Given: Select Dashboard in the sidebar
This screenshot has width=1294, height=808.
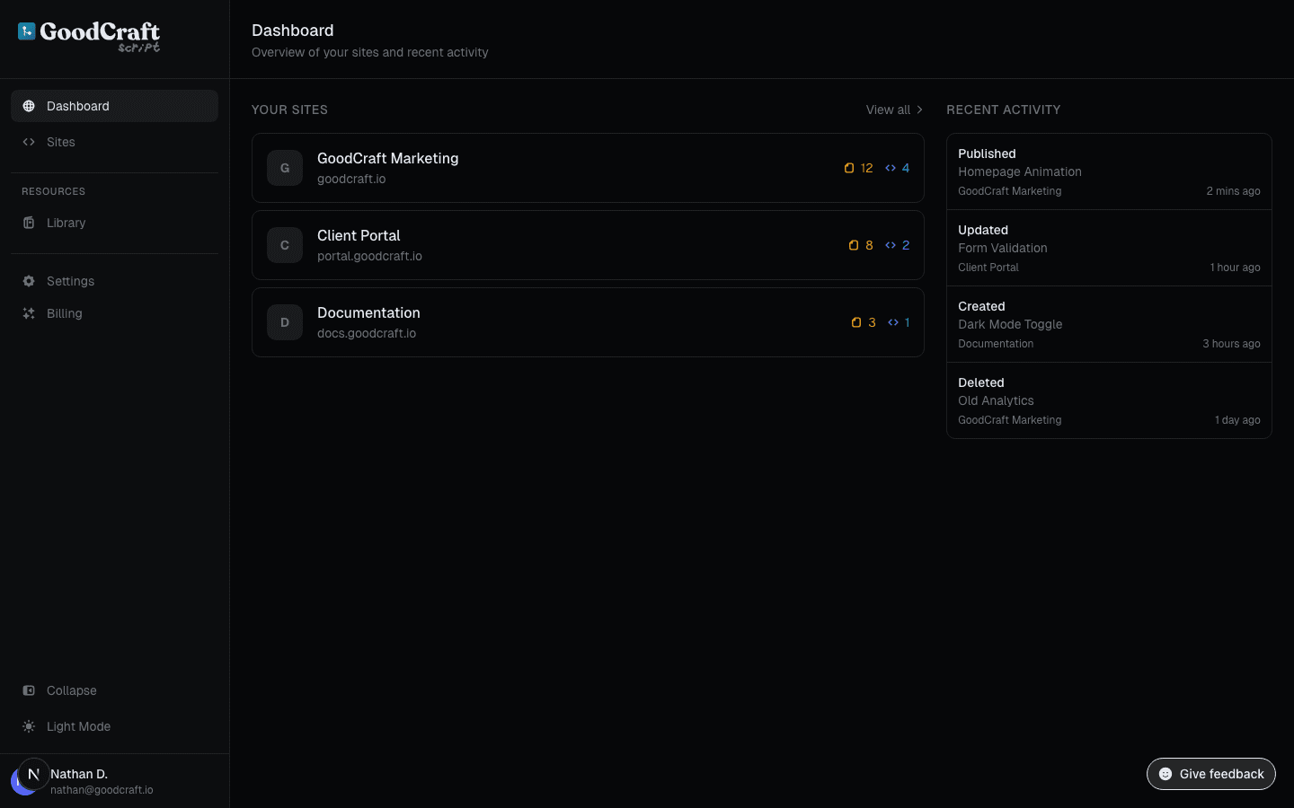Looking at the screenshot, I should tap(78, 105).
